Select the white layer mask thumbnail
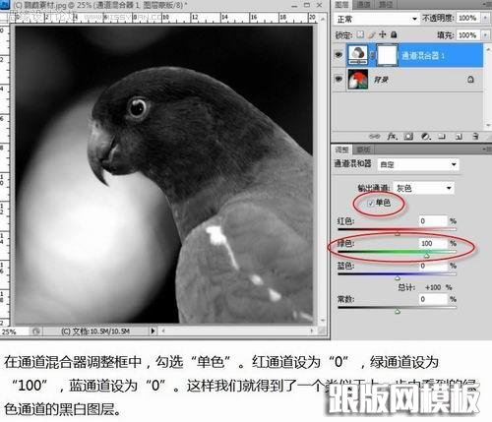This screenshot has height=422, width=492. (x=387, y=55)
